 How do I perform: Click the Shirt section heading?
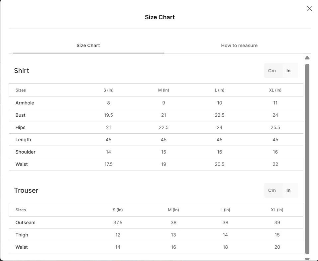point(22,71)
